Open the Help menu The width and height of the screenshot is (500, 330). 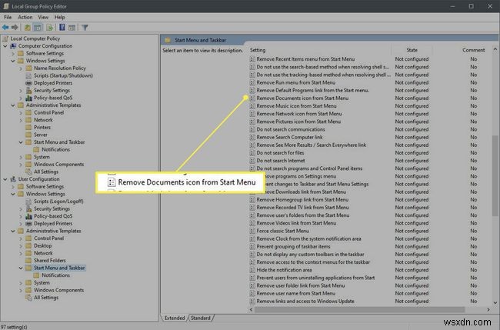(60, 17)
